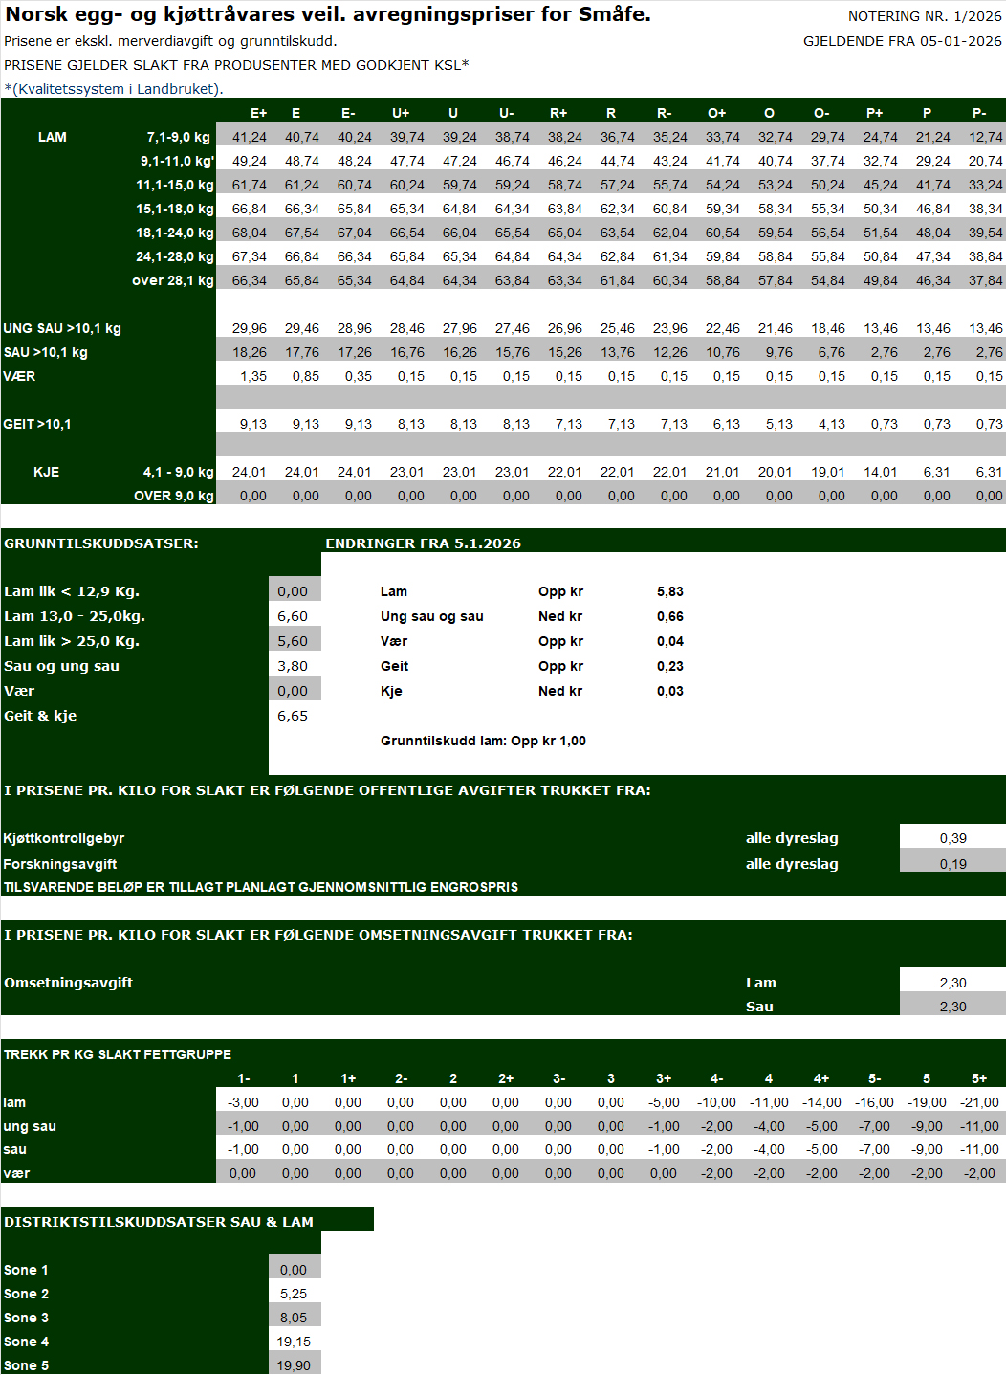The height and width of the screenshot is (1375, 1006).
Task: Select the GEIT >10,1 row label
Action: [x=37, y=424]
